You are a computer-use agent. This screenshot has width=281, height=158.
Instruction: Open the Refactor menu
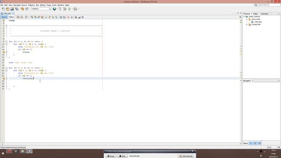tap(31, 5)
